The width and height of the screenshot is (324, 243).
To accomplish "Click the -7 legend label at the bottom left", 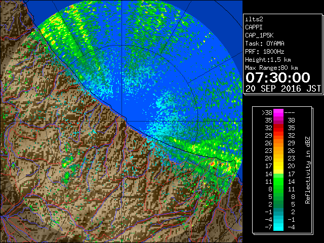I will click(x=268, y=227).
